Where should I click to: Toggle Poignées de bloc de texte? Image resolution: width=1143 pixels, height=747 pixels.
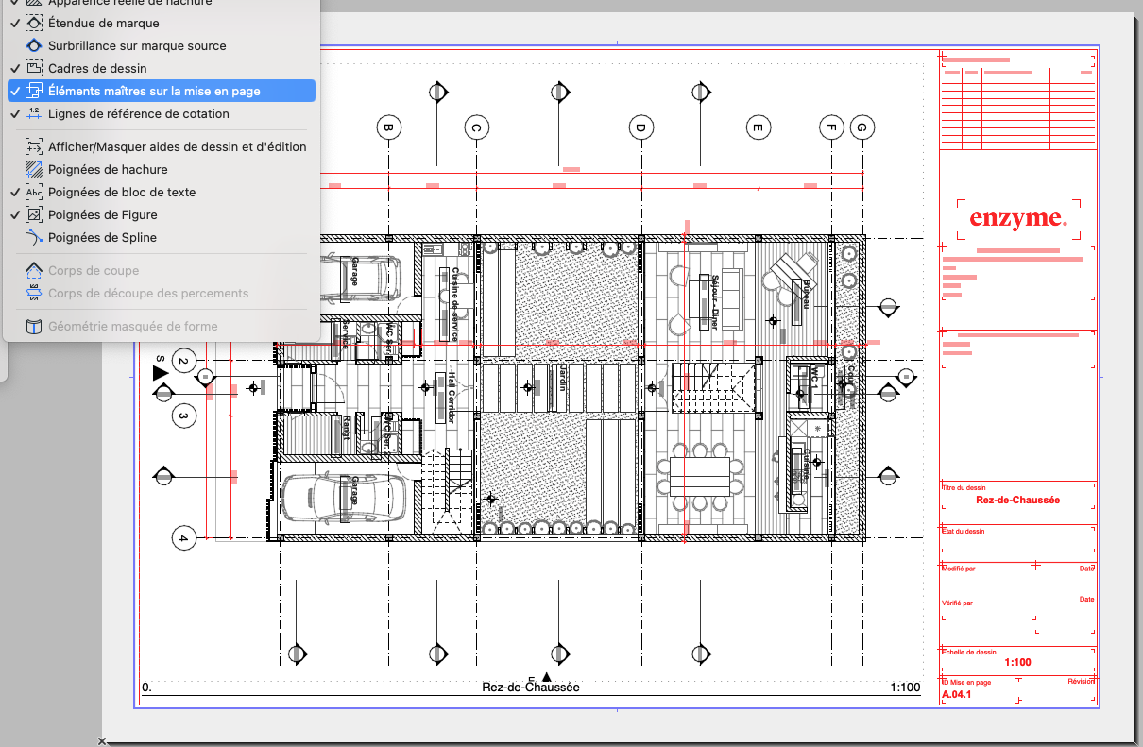click(161, 192)
